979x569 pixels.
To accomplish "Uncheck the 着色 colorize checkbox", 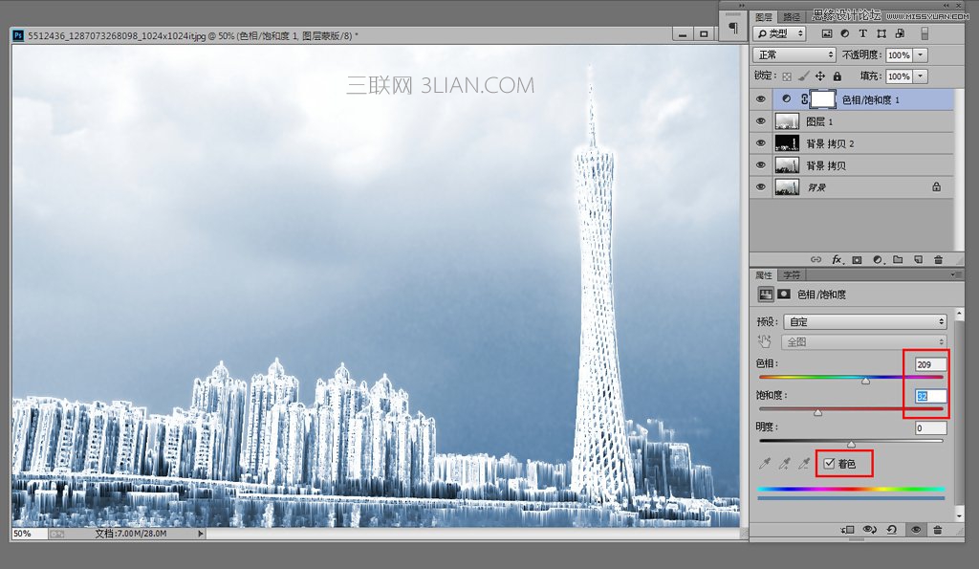I will [829, 464].
